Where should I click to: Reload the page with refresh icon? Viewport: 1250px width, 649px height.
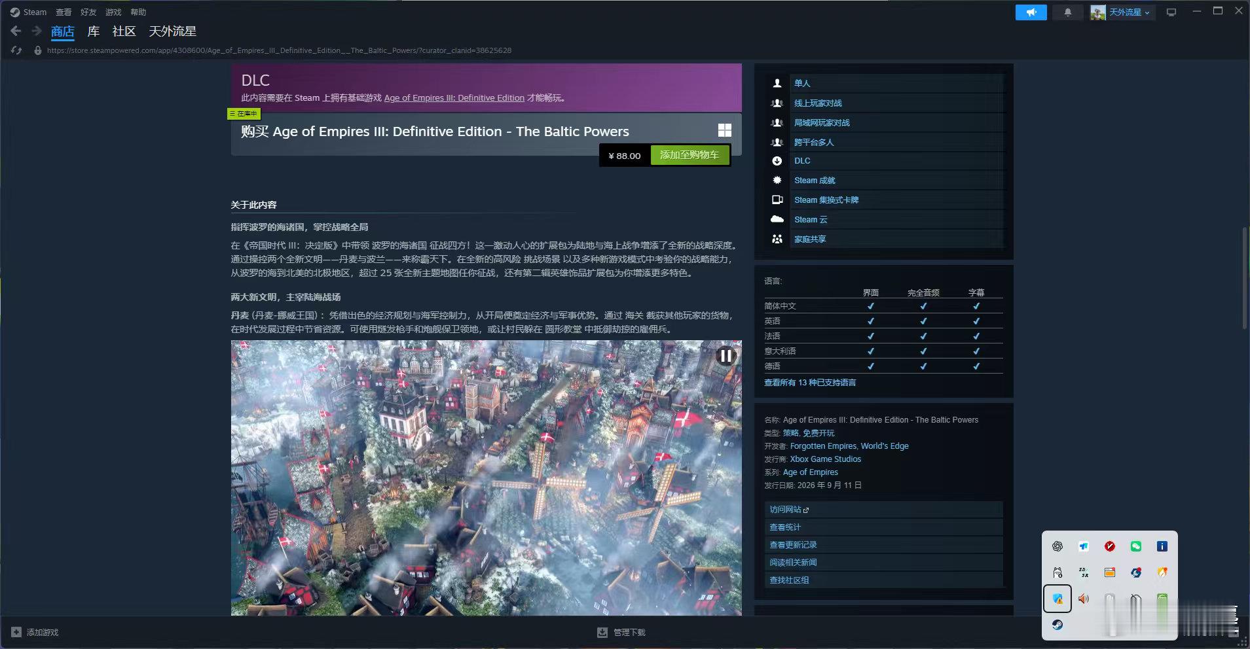click(17, 50)
